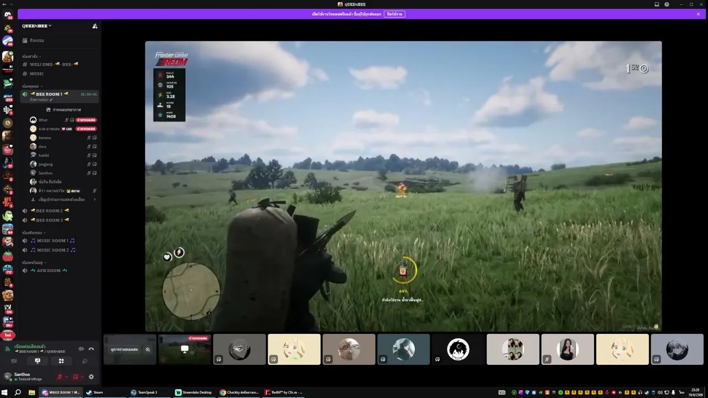Collapse the category above MUSIC ROOM 1
The height and width of the screenshot is (398, 708).
(x=33, y=233)
